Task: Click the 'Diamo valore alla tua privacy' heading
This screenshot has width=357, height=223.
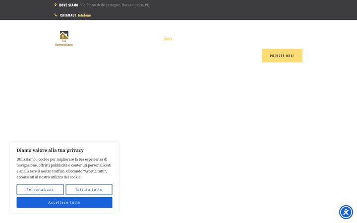Action: [50, 150]
